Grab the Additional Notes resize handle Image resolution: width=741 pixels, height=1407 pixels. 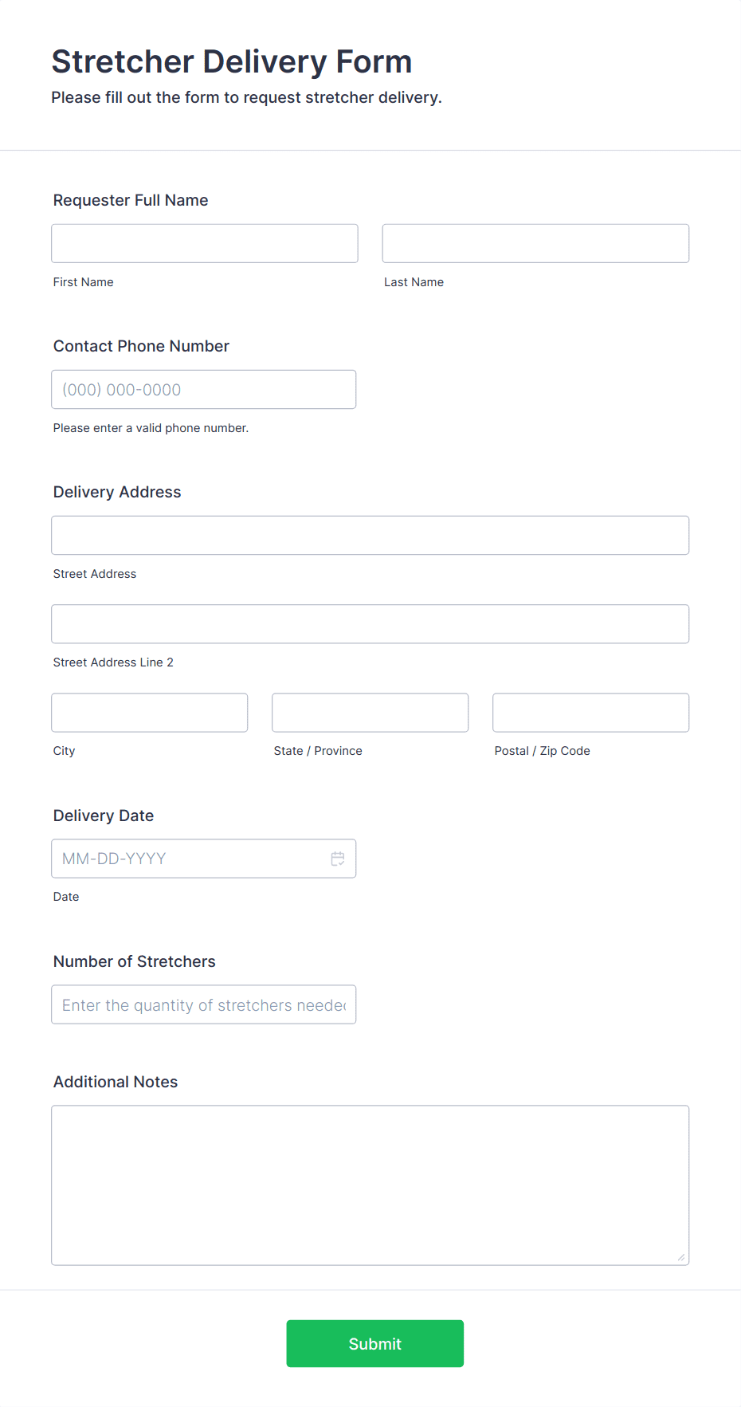(681, 1257)
